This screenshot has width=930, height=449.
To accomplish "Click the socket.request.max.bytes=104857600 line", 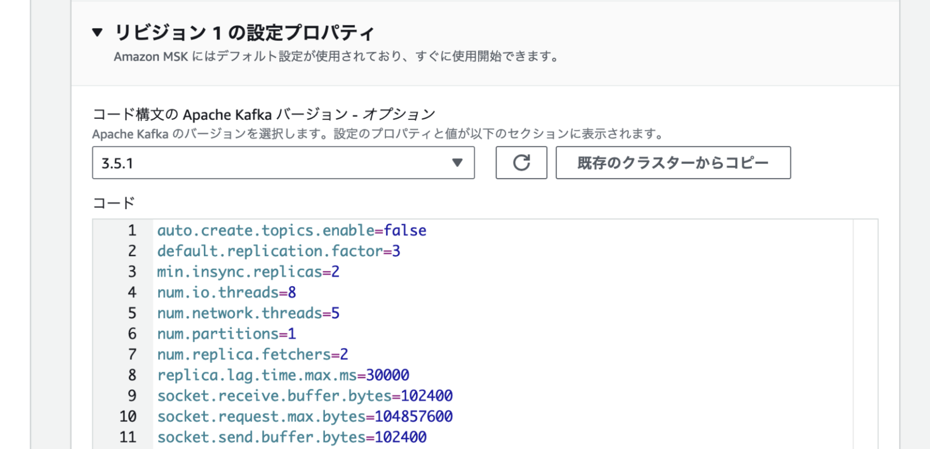I will 304,416.
